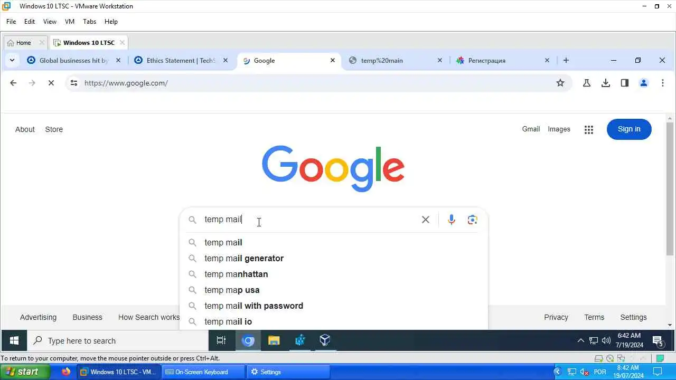The height and width of the screenshot is (380, 676).
Task: Start voice search with microphone
Action: click(452, 220)
